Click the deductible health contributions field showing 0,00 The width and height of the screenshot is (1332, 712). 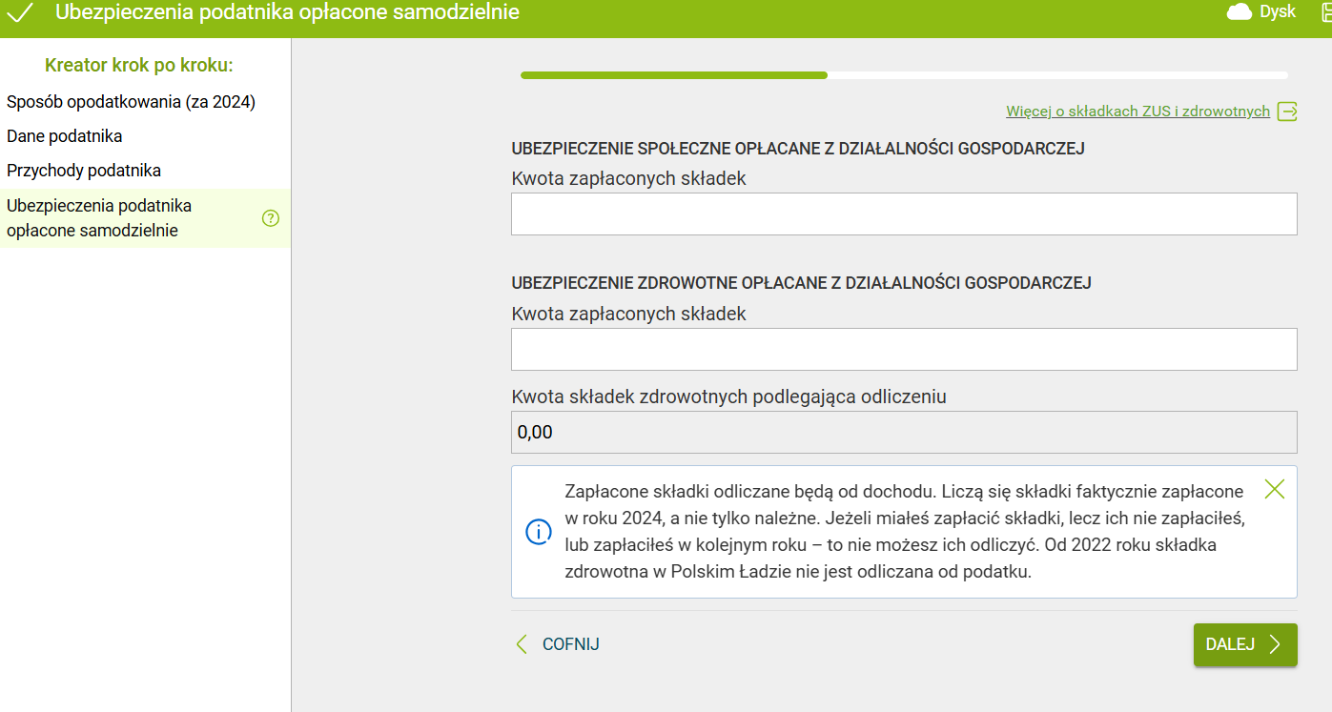point(903,433)
